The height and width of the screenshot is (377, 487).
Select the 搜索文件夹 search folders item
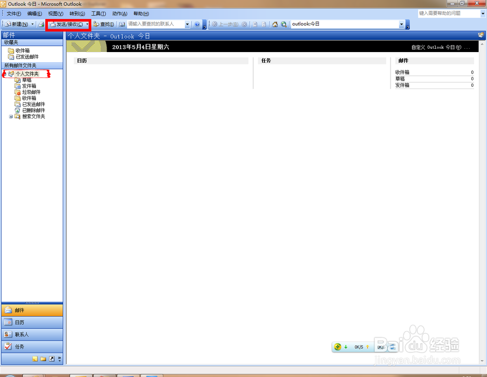point(34,116)
